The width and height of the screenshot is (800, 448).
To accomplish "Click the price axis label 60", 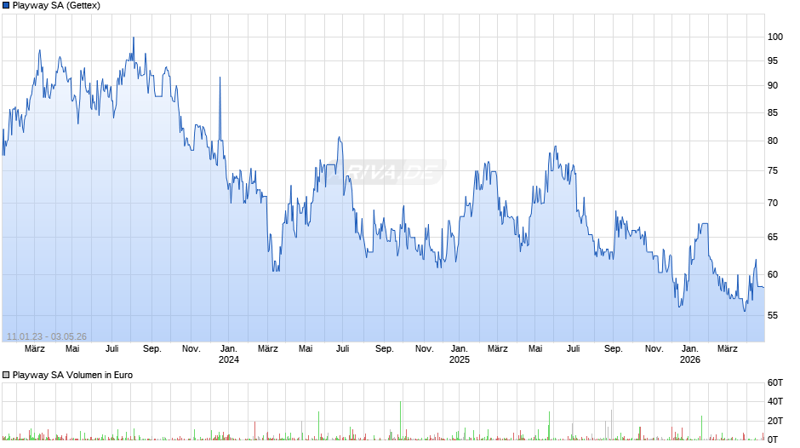I will [x=773, y=275].
